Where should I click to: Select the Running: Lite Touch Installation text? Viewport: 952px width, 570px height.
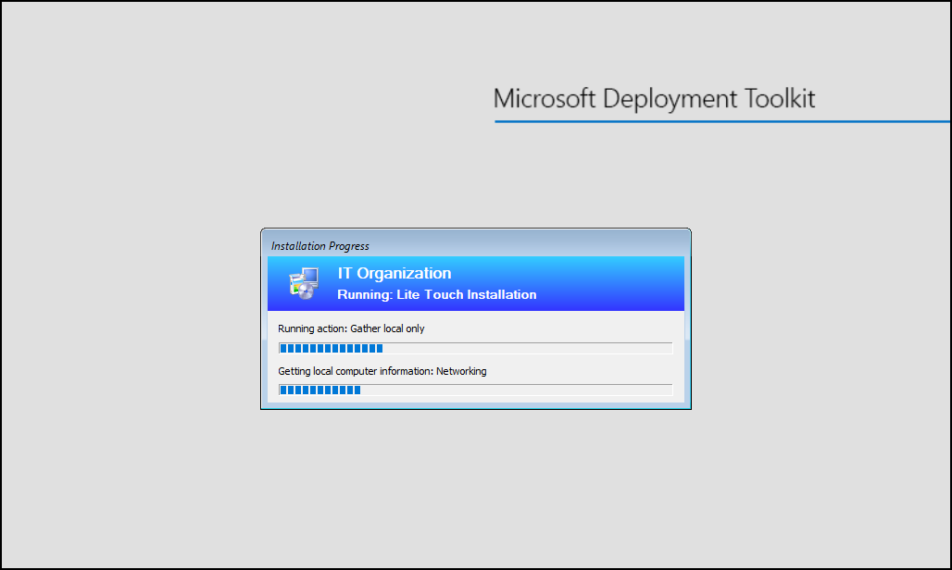436,294
